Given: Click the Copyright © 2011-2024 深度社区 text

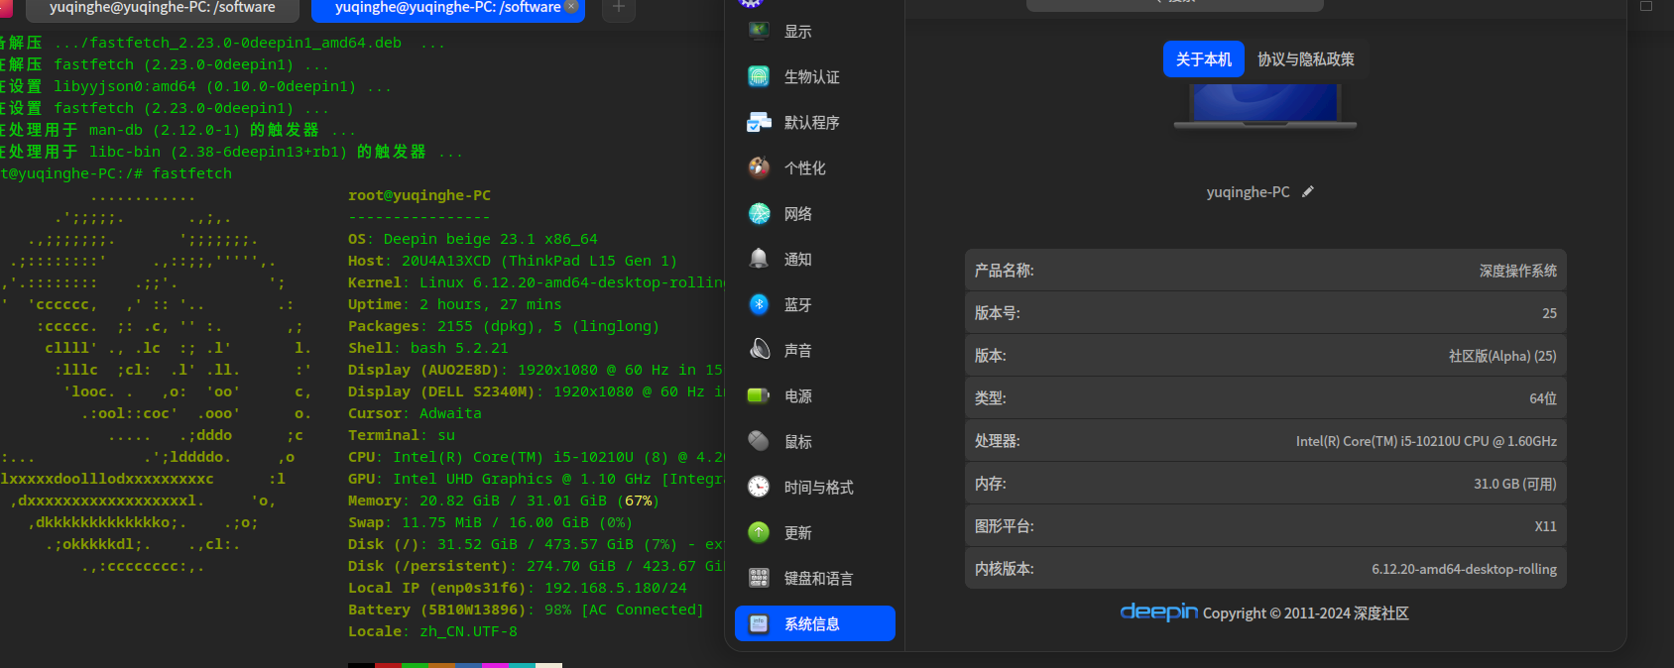Looking at the screenshot, I should click(x=1305, y=613).
